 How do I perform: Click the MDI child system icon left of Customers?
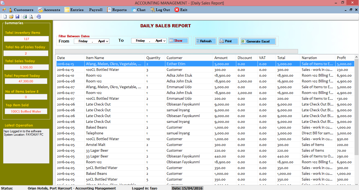[4, 10]
